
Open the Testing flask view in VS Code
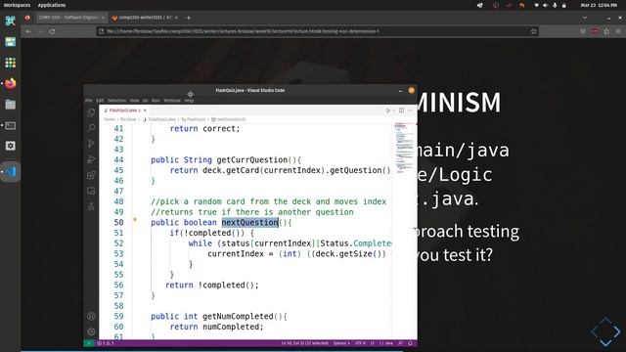91,206
